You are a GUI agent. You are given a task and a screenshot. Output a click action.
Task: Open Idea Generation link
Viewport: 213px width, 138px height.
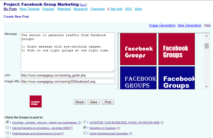point(189,25)
